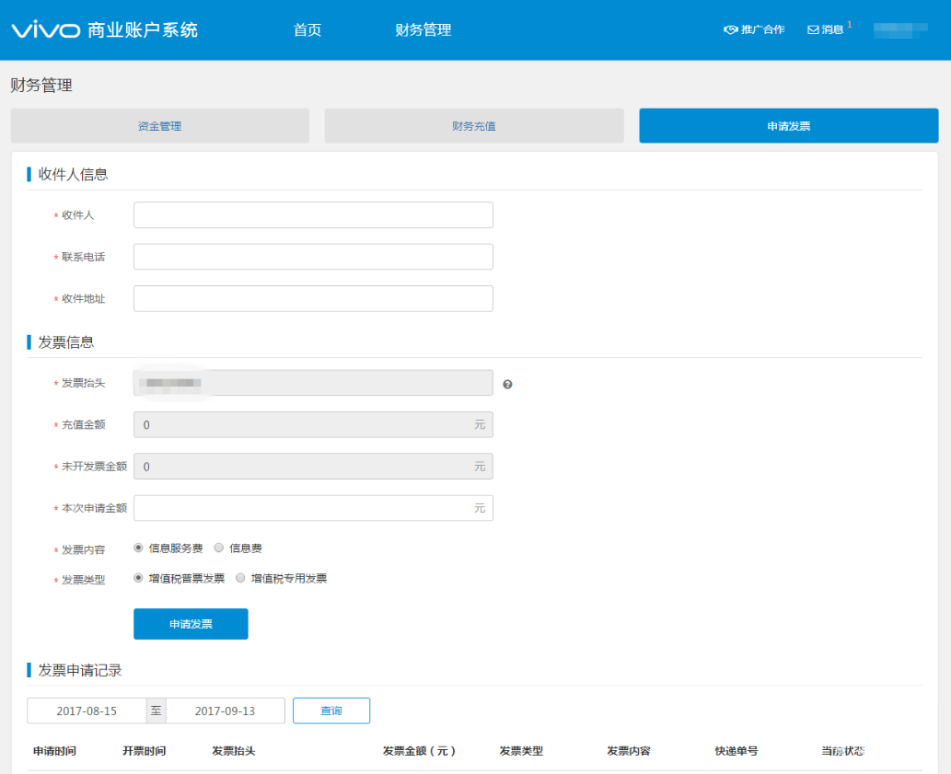Click the 申请发票 submit button
Viewport: 951px width, 774px height.
191,624
